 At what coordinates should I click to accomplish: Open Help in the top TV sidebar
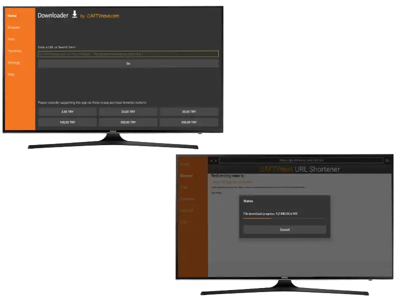[x=11, y=74]
